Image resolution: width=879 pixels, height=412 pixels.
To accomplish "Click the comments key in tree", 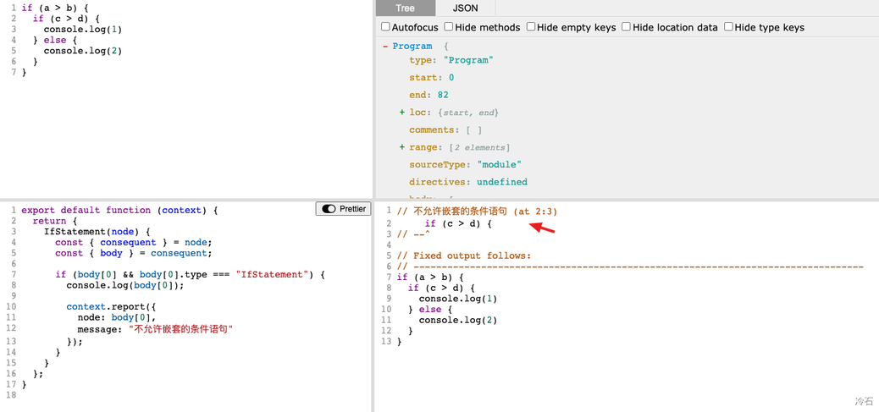I will 433,130.
